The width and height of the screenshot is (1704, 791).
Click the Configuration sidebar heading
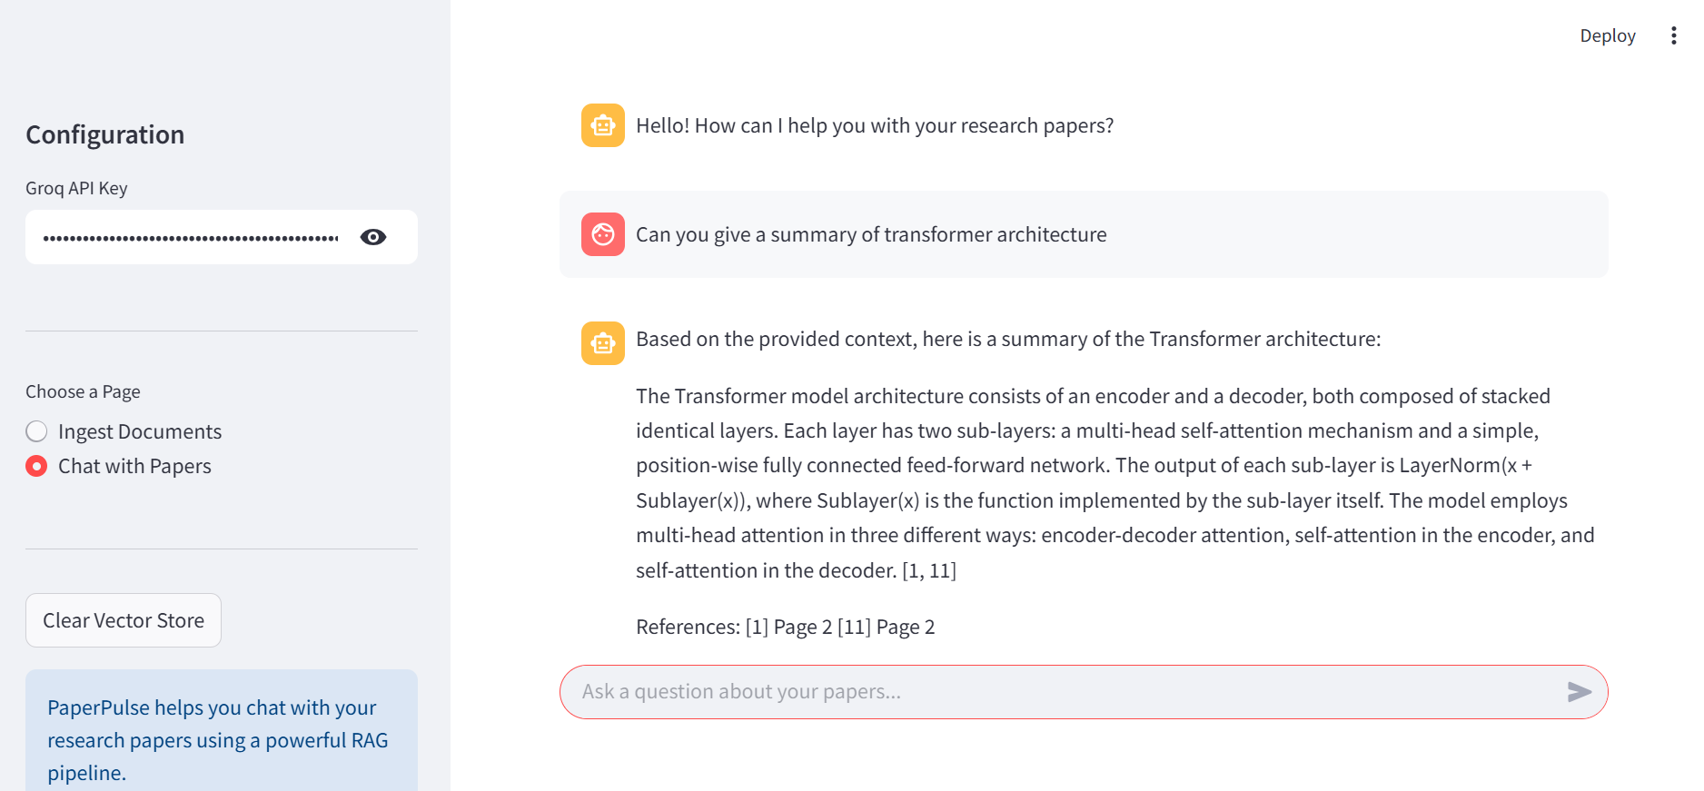pos(105,134)
